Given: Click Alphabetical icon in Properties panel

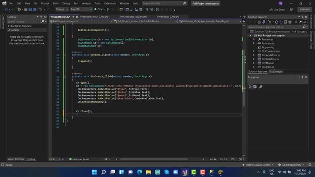Looking at the screenshot, I should (255, 87).
